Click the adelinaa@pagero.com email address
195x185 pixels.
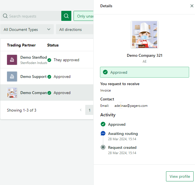pos(131,106)
